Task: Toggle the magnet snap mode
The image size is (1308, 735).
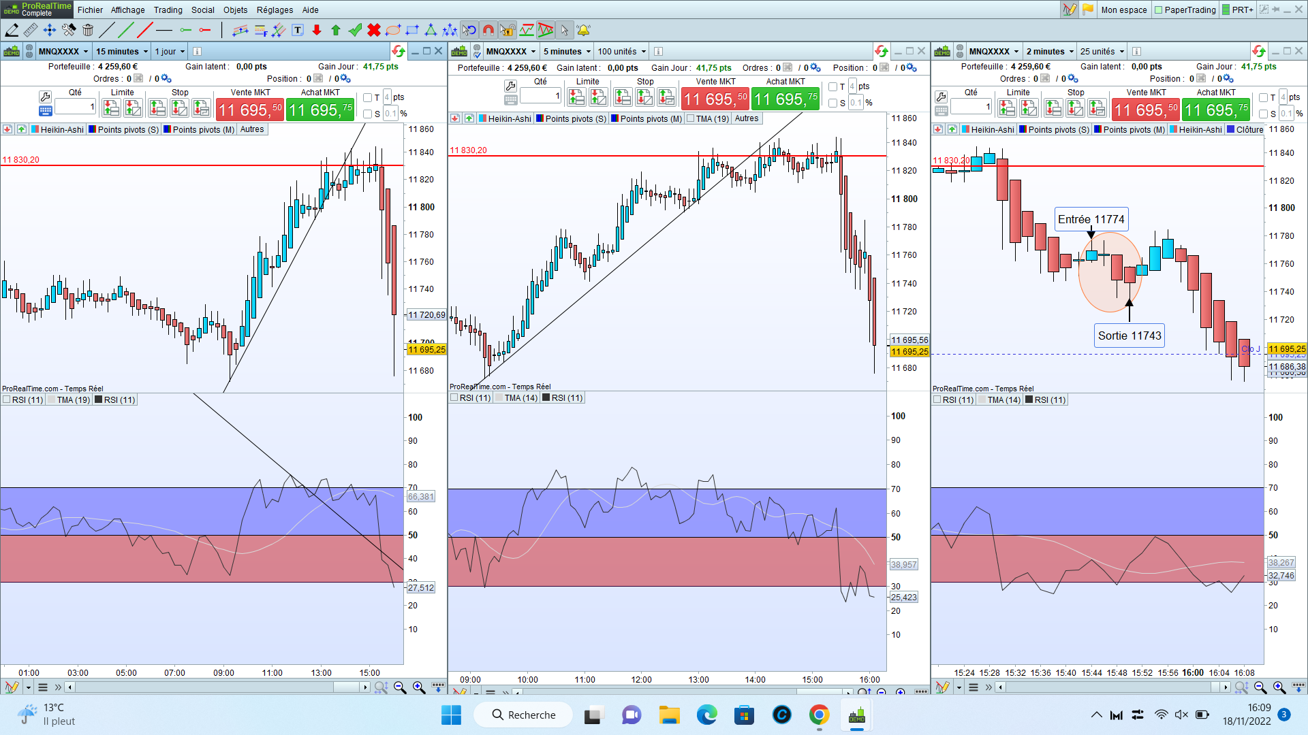Action: point(488,30)
